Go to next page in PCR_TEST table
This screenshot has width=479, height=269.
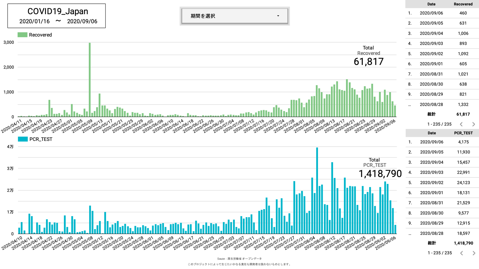click(474, 253)
